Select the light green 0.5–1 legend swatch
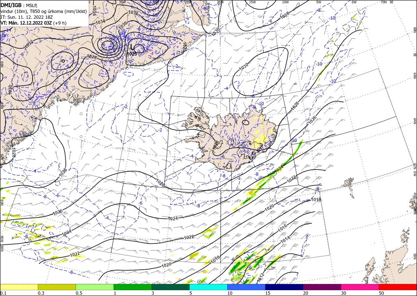 tap(95, 287)
